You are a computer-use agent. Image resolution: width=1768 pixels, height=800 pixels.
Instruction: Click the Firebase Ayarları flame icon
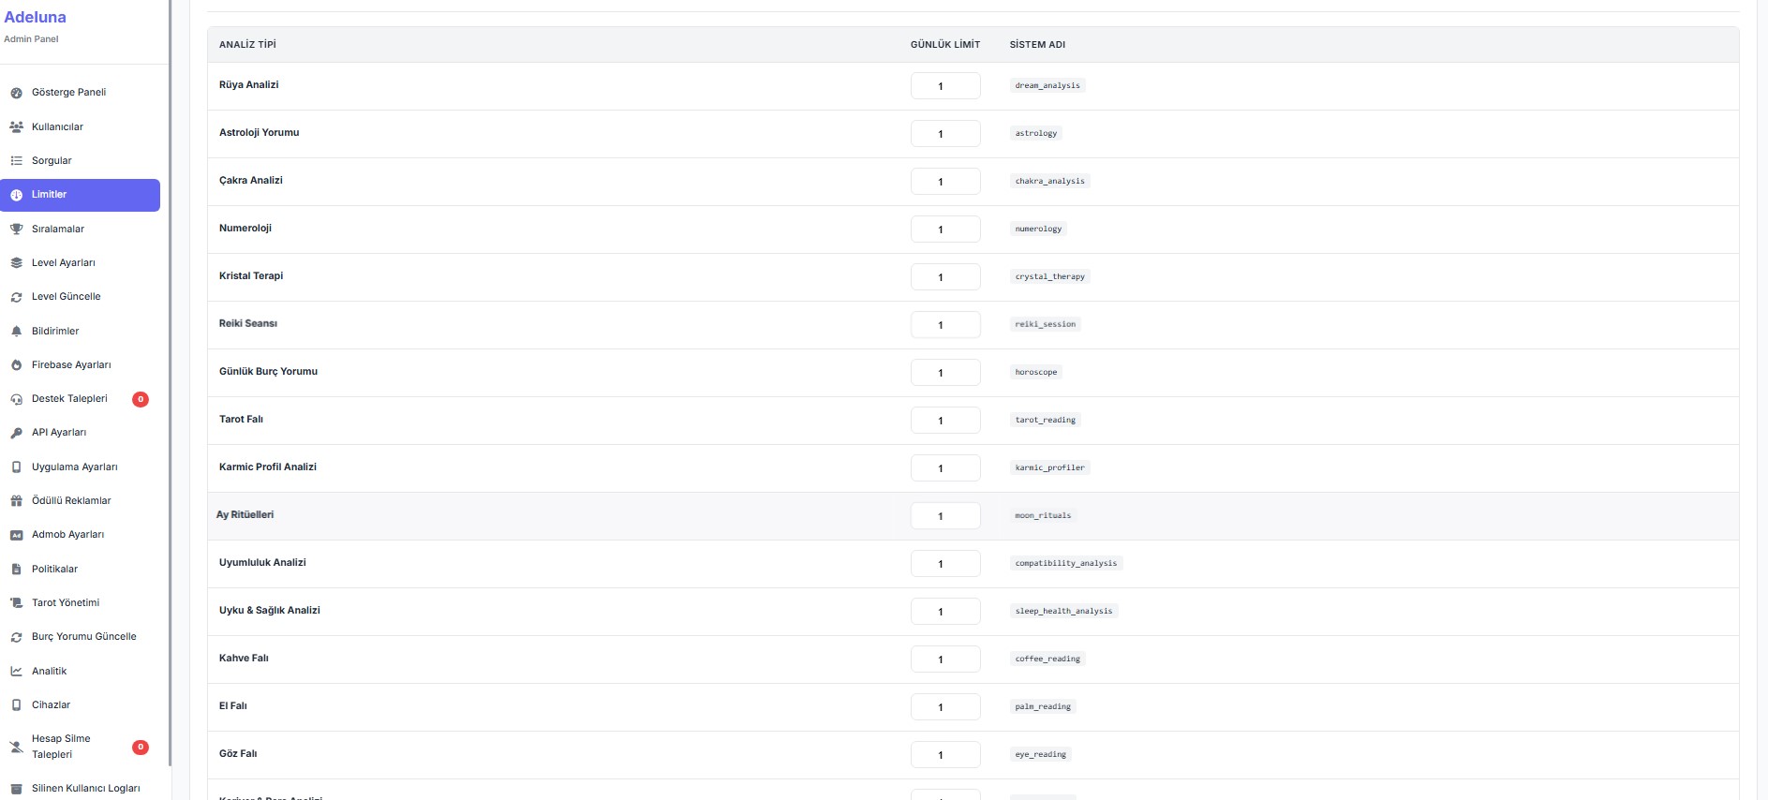pyautogui.click(x=16, y=365)
